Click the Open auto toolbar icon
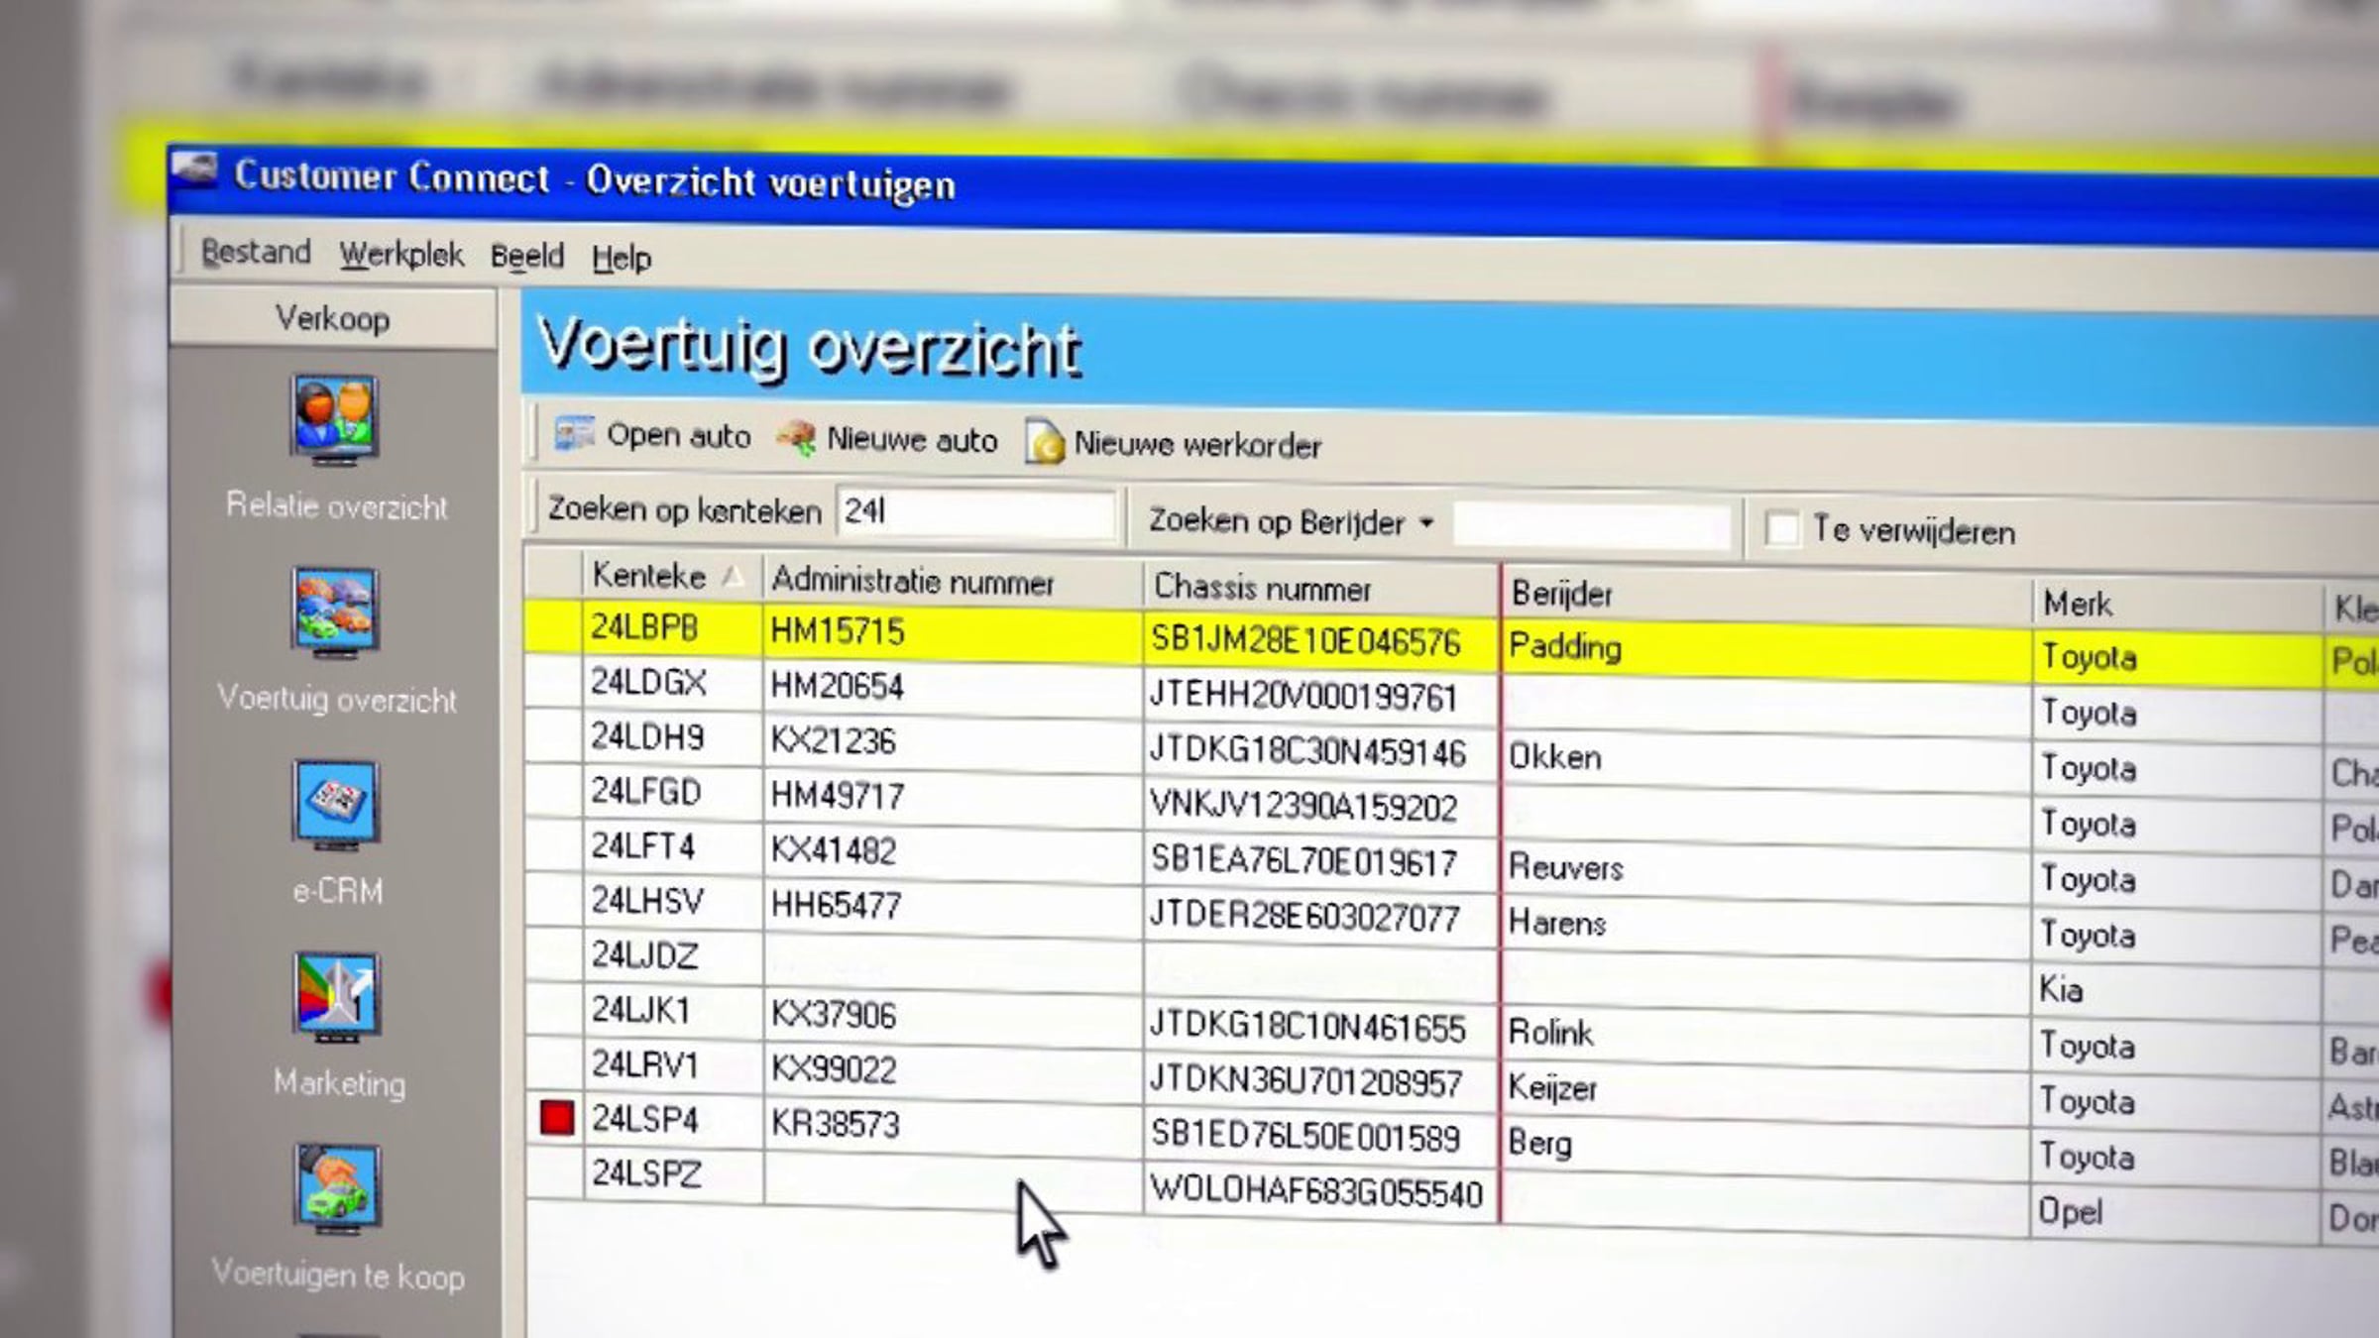Viewport: 2379px width, 1338px height. 574,434
